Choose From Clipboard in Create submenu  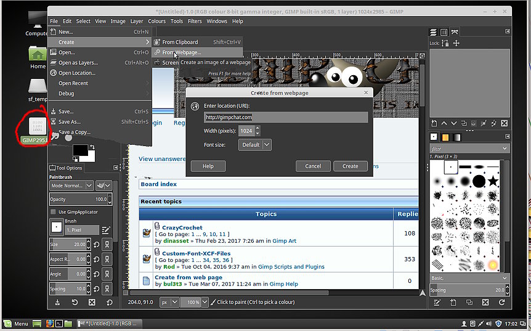197,42
